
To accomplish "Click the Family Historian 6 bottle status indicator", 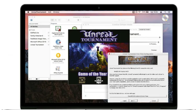I will [49, 36].
